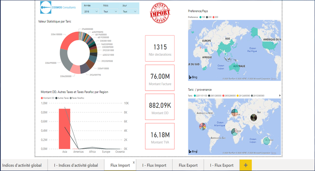Click donut label 2940000080
The image size is (315, 171).
(87, 29)
